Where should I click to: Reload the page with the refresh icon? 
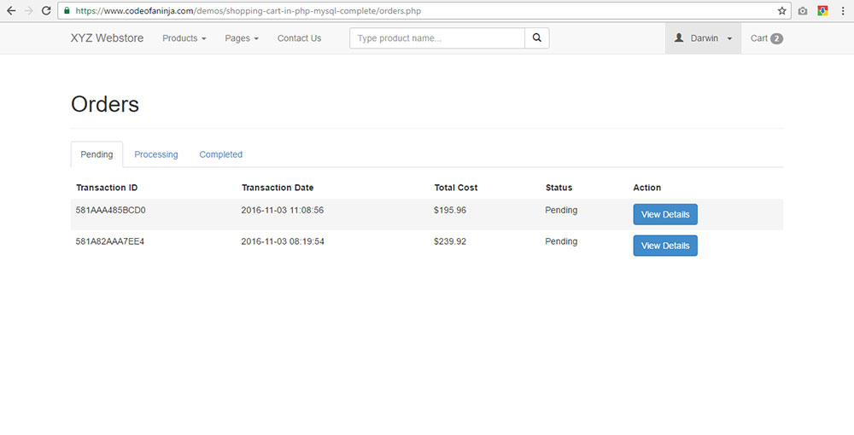(46, 11)
